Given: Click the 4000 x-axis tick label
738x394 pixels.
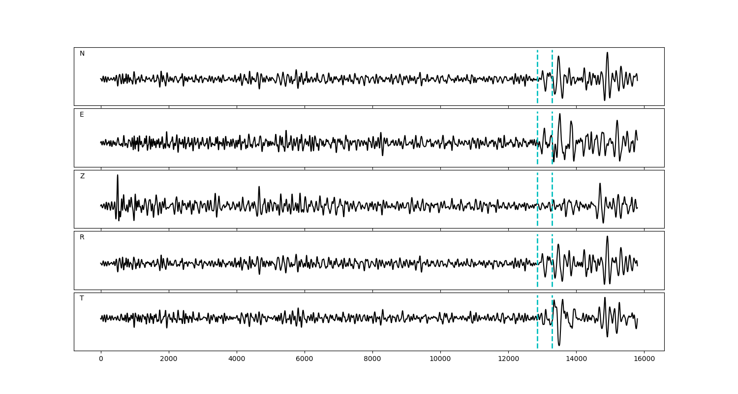Looking at the screenshot, I should click(x=237, y=359).
